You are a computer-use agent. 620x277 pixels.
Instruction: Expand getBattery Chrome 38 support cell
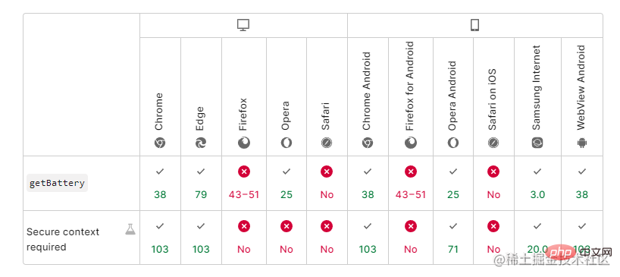160,183
